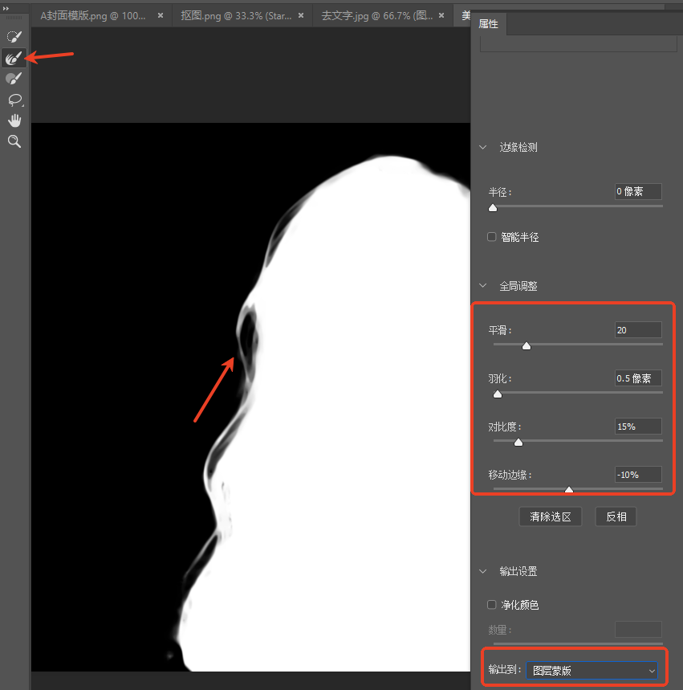Collapse the 输出设置 section

[x=483, y=571]
